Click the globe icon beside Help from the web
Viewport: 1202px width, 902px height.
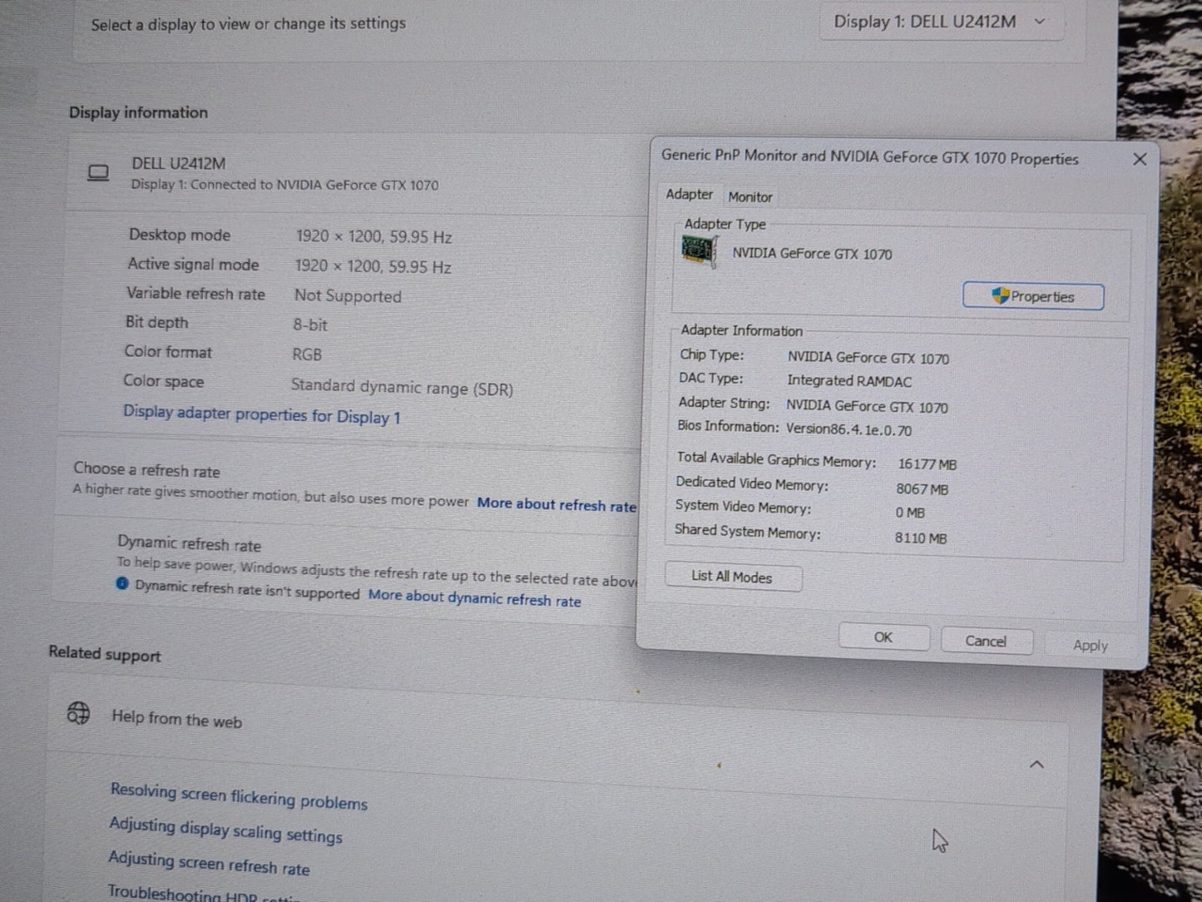coord(78,713)
